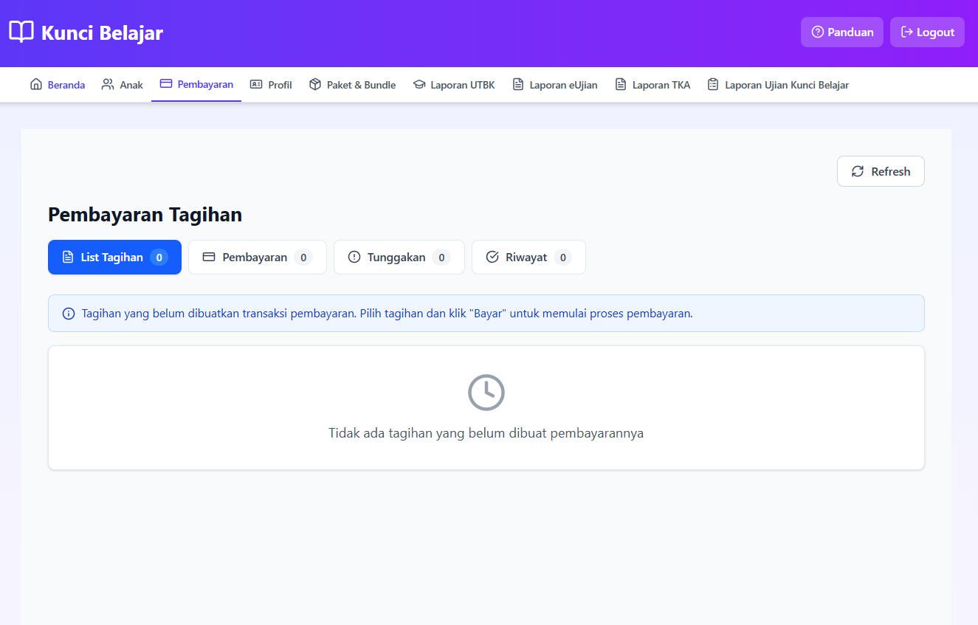Click the notice text starting "Tagihan yang belum dibuatkan"
The width and height of the screenshot is (978, 625).
[x=388, y=313]
